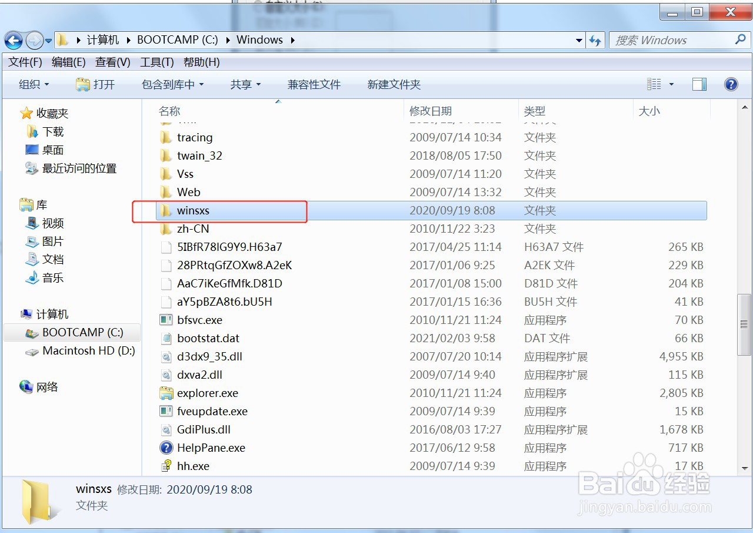The image size is (753, 533).
Task: Open the 收藏夹 favorites section
Action: click(53, 112)
